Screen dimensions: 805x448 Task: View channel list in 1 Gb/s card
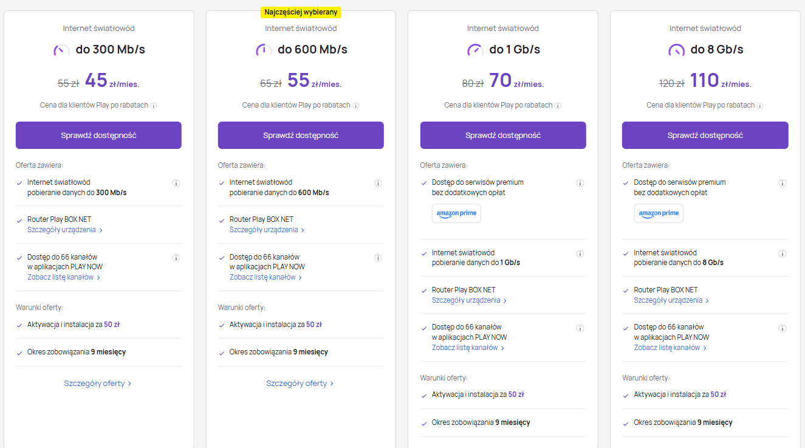pyautogui.click(x=468, y=348)
